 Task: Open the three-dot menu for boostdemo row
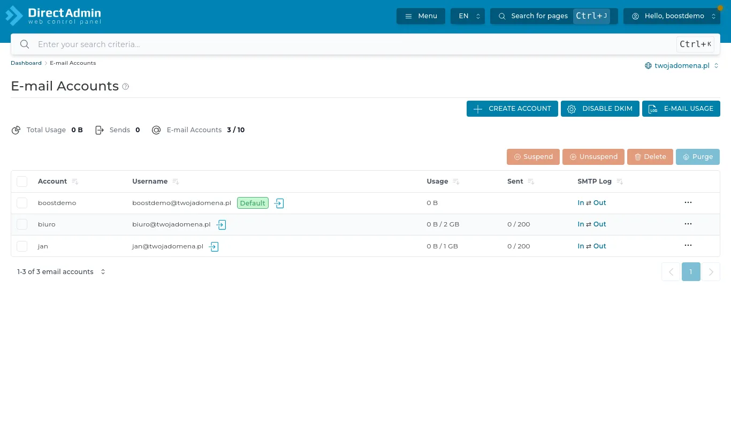point(688,202)
